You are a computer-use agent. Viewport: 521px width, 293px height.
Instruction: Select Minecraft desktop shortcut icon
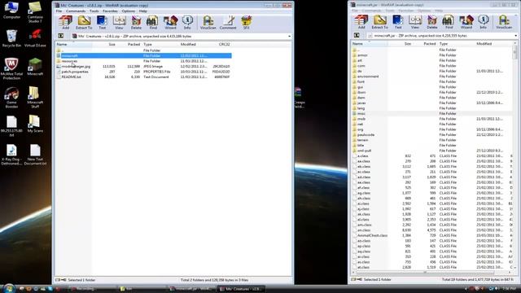tap(35, 67)
